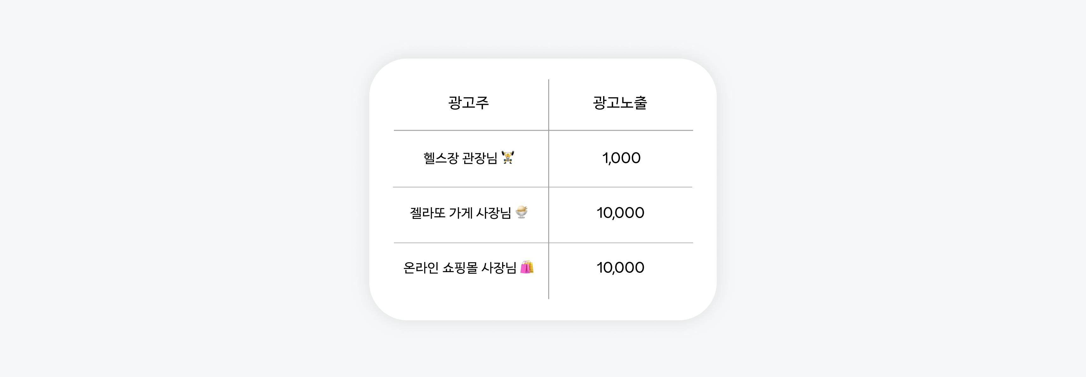Click 사장님 in the 젤라또 row
This screenshot has width=1086, height=377.
click(493, 213)
